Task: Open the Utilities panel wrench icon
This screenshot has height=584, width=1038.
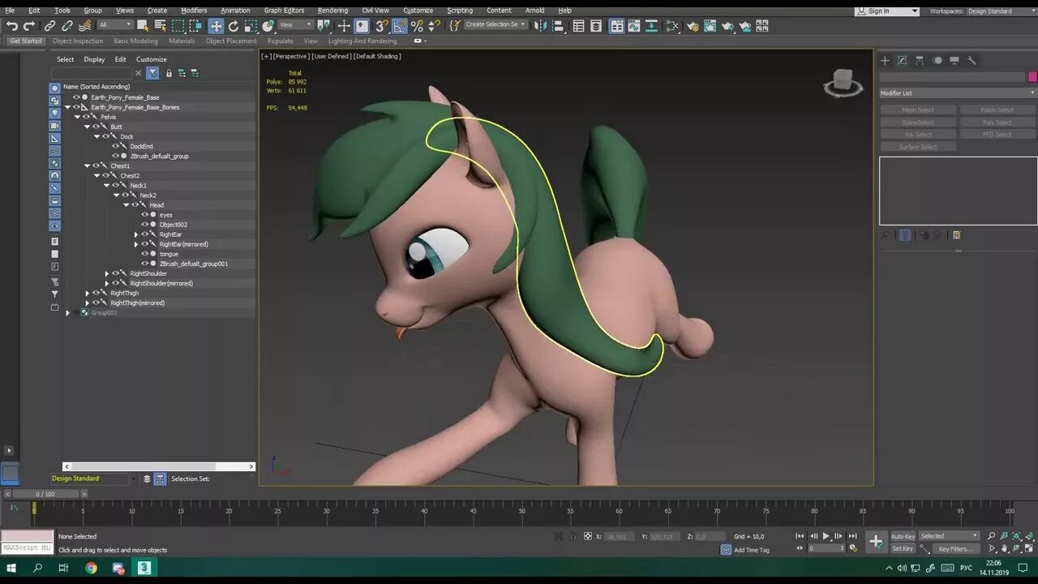Action: [972, 60]
